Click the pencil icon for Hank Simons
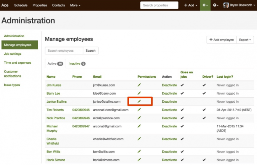Screen dimensions: 257x165 [x=139, y=160]
